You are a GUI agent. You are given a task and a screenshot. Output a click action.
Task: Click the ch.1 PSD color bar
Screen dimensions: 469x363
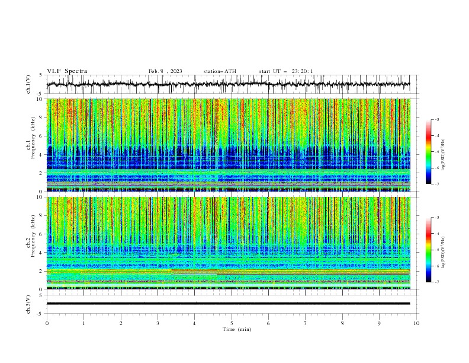coord(428,152)
